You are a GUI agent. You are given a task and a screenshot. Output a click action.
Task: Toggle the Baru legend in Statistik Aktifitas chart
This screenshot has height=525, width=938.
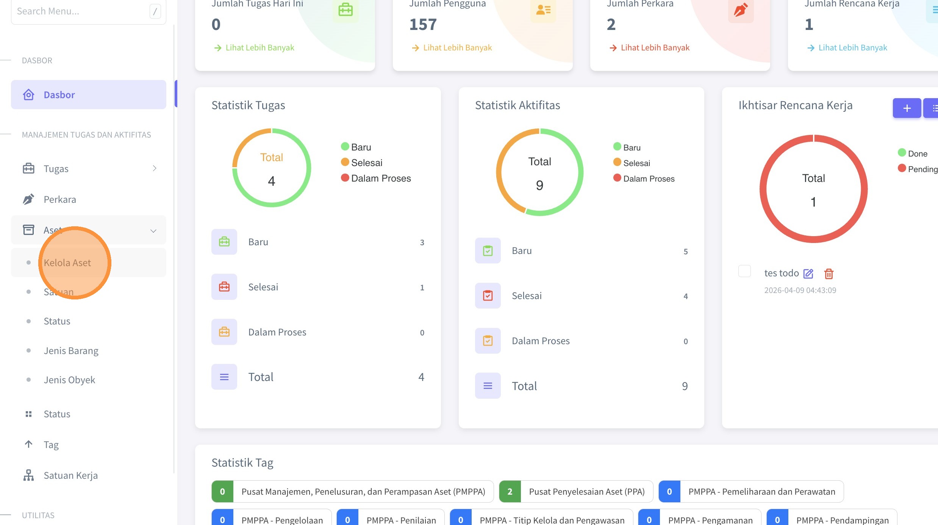[x=627, y=147]
